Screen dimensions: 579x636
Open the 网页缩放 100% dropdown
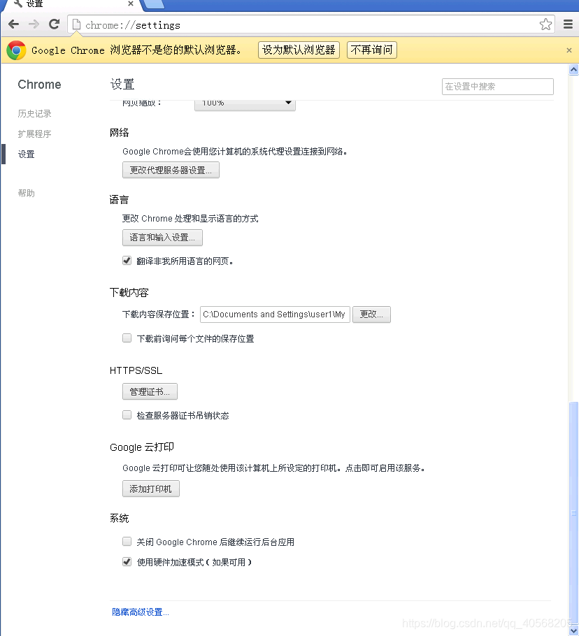[x=245, y=103]
